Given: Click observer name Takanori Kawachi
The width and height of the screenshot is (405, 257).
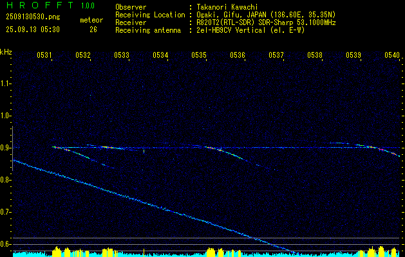Looking at the screenshot, I should tap(227, 7).
